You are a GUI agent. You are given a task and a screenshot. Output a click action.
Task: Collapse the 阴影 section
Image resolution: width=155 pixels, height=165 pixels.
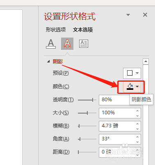tap(48, 62)
